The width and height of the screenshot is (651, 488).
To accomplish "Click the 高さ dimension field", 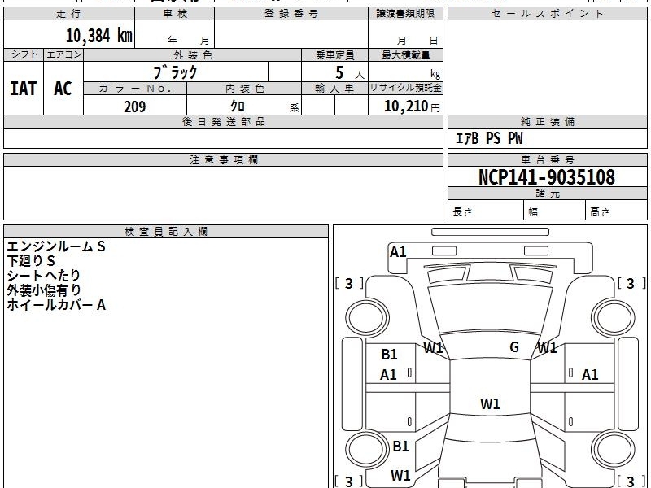I will 617,211.
